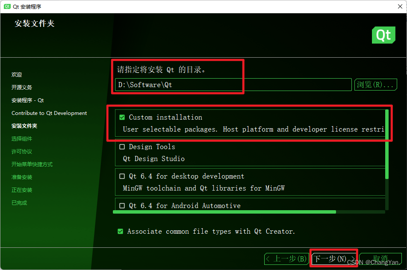
Task: Close the Qt installer window
Action: pyautogui.click(x=400, y=6)
